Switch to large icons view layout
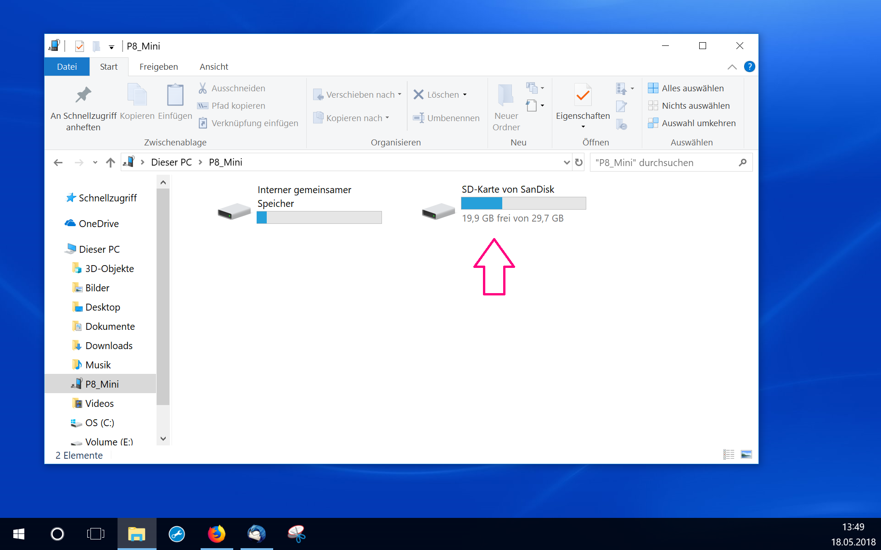Image resolution: width=881 pixels, height=550 pixels. (x=746, y=454)
